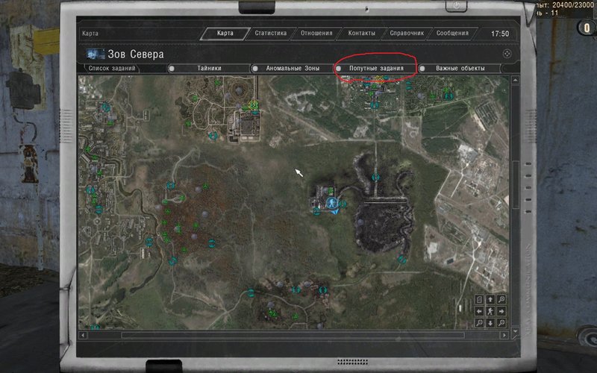
Task: Toggle the Аномальные Зоны map filter
Action: (x=293, y=69)
